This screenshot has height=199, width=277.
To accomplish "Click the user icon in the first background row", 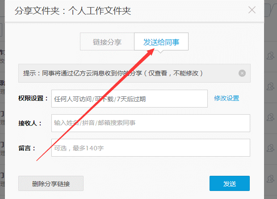I will [270, 56].
